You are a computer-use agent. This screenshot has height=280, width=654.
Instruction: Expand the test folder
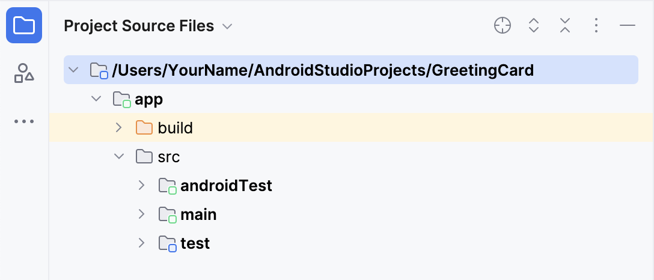(141, 243)
